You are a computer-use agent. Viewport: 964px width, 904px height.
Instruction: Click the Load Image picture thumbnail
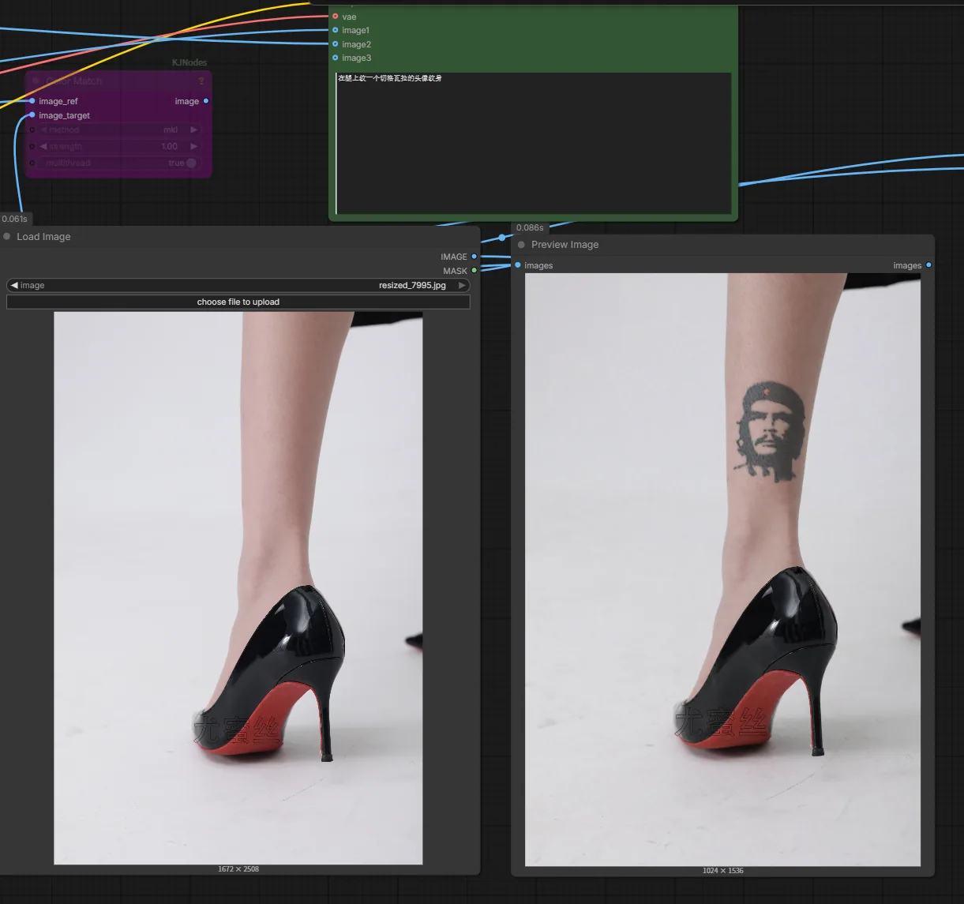point(238,588)
